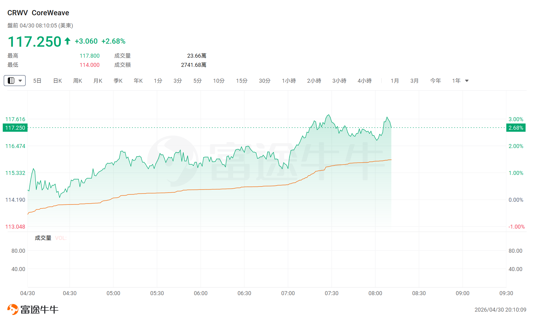Choose the 月K timeframe
Viewport: 534px width, 322px height.
tap(98, 81)
